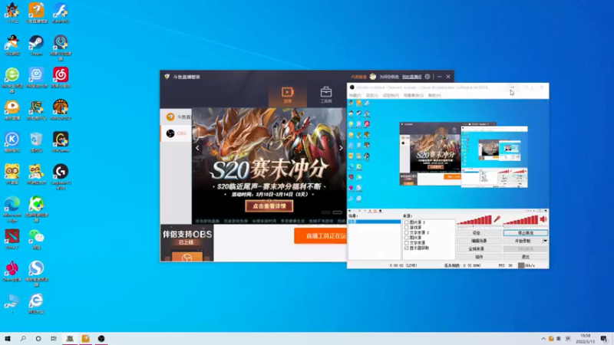The width and height of the screenshot is (614, 345).
Task: Adjust the microphone volume meter in OBS
Action: coord(474,221)
